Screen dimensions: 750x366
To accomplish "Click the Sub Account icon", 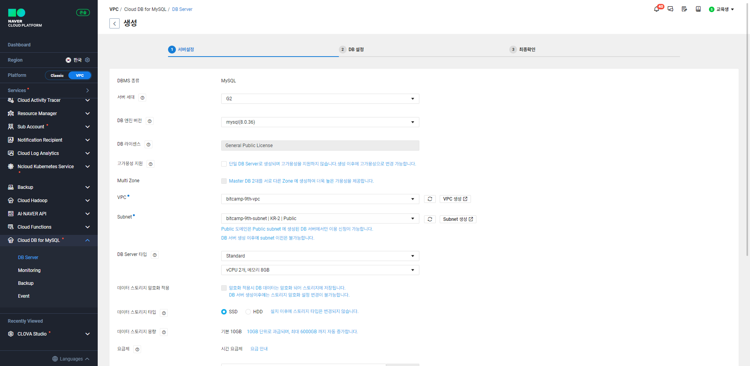I will coord(11,127).
